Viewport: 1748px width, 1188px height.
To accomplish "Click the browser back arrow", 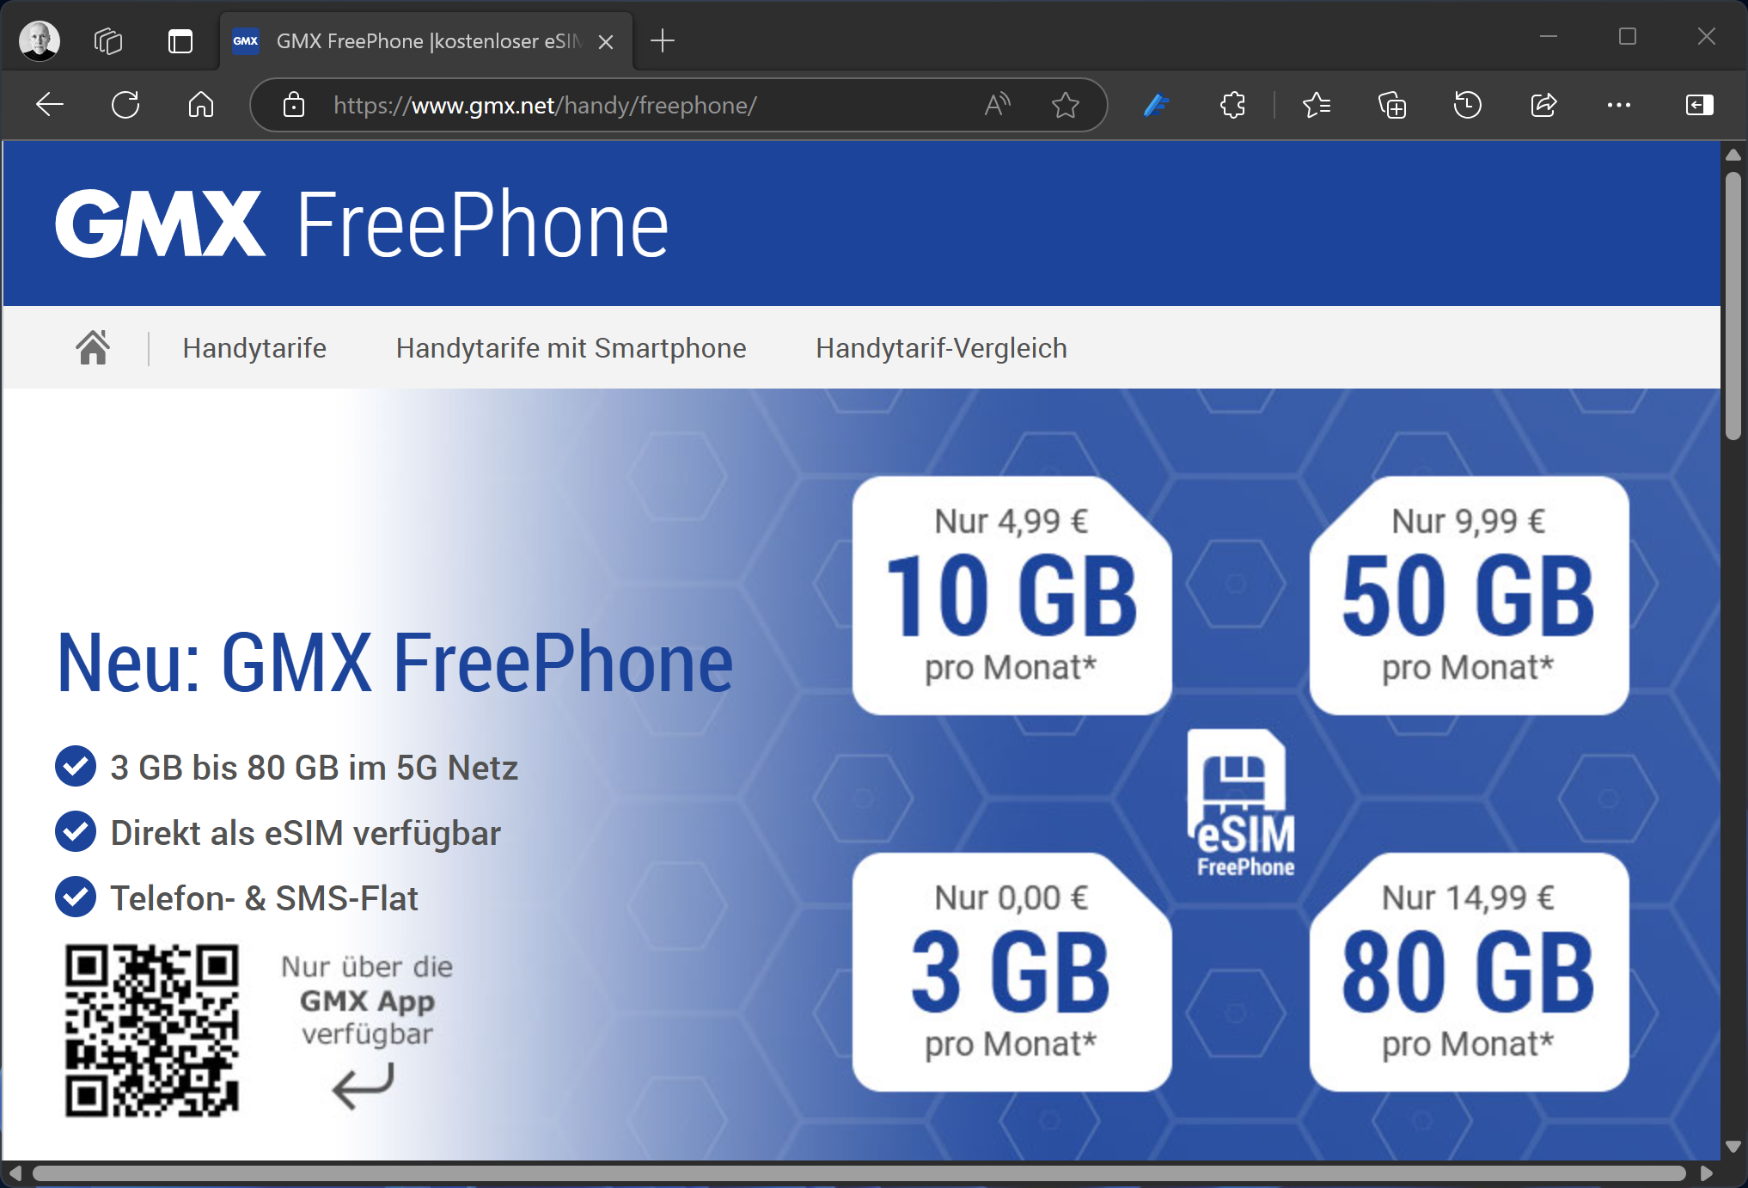I will [x=50, y=105].
